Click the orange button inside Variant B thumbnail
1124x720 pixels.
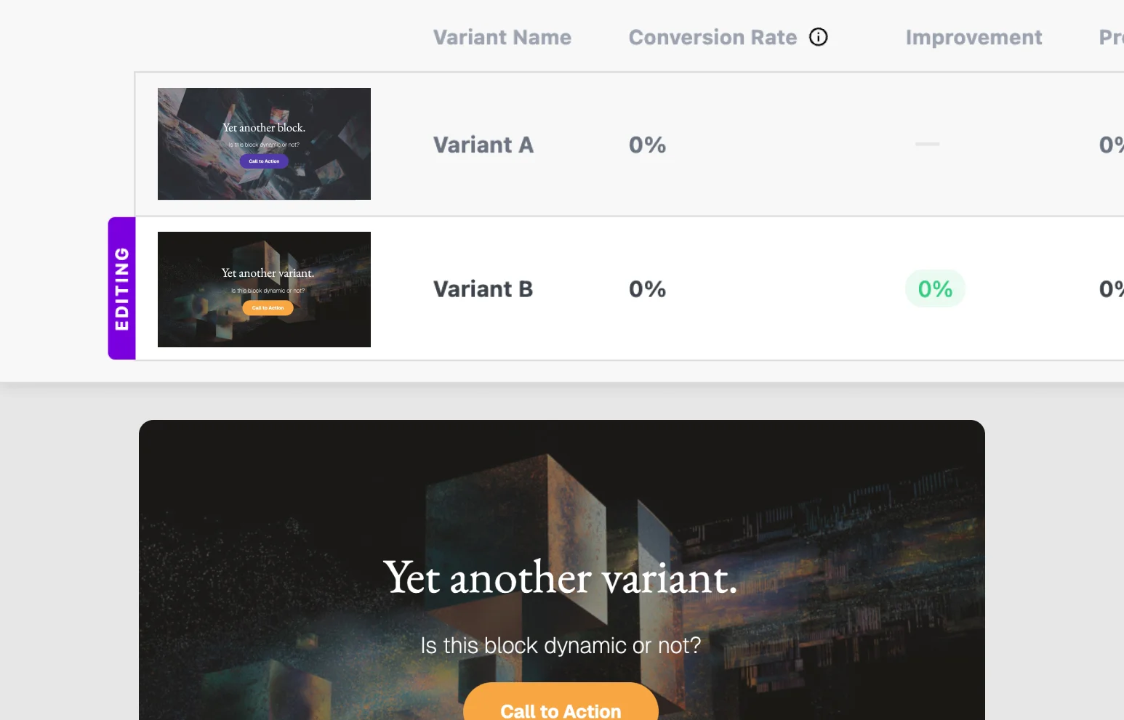[x=268, y=308]
